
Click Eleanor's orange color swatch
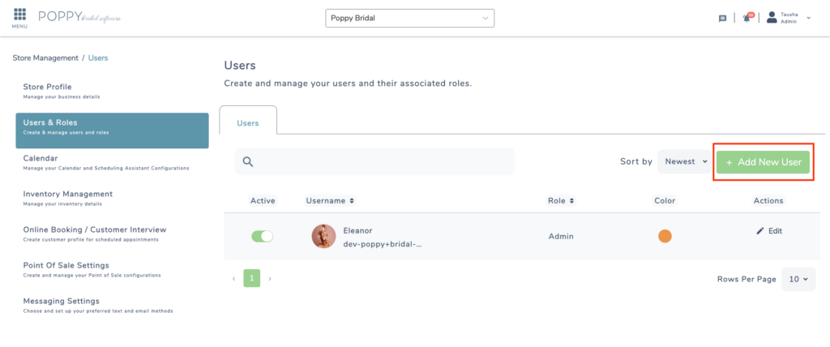pyautogui.click(x=665, y=236)
